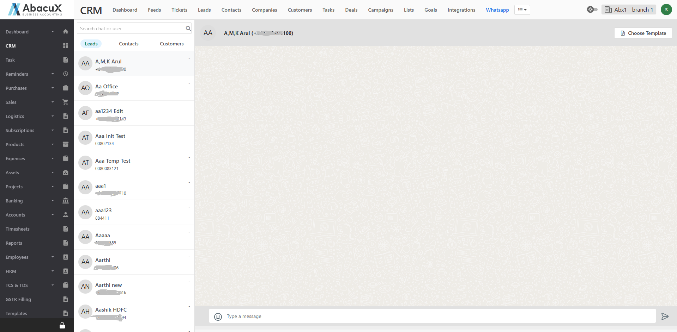The image size is (677, 332).
Task: Expand the Employees sidebar menu
Action: pyautogui.click(x=28, y=257)
